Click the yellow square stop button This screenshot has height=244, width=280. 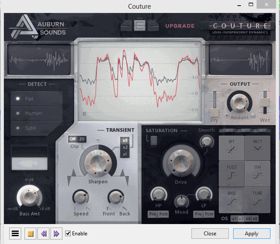pyautogui.click(x=30, y=234)
